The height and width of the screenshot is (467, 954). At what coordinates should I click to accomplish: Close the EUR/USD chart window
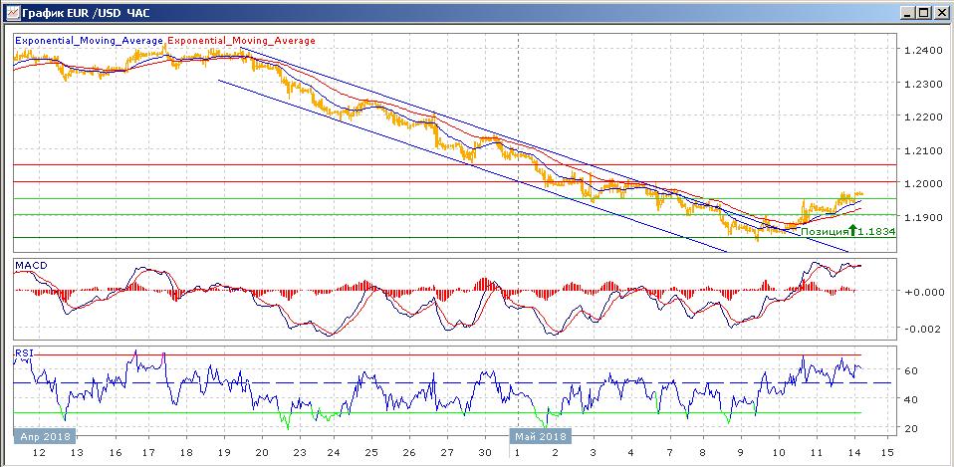coord(940,12)
